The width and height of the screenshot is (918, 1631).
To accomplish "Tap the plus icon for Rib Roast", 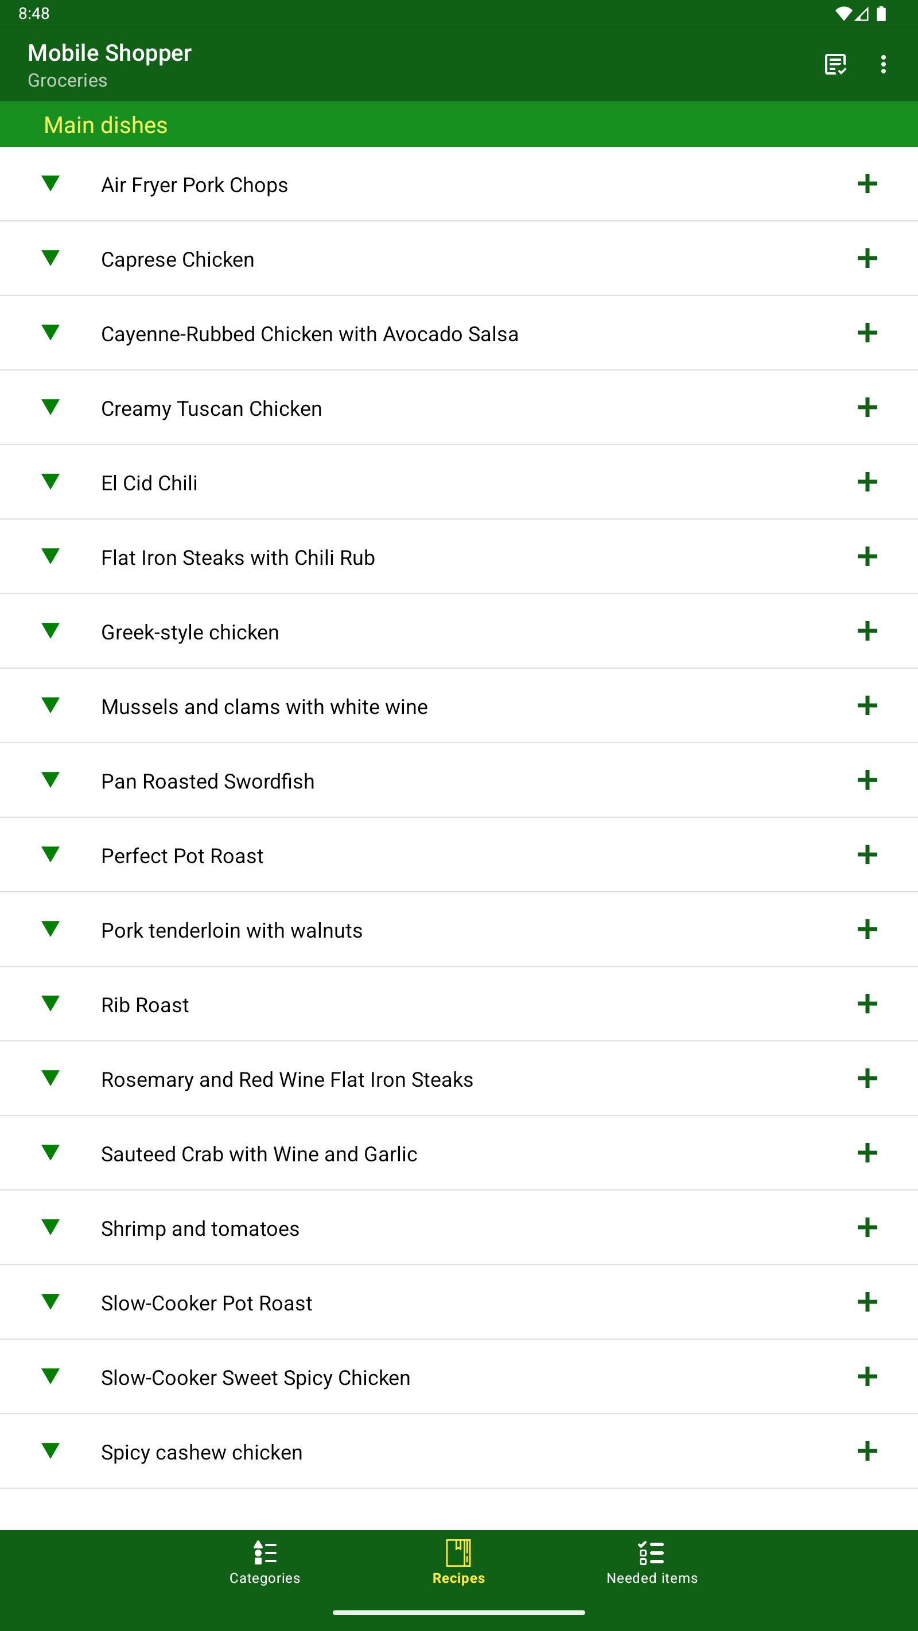I will click(867, 1004).
